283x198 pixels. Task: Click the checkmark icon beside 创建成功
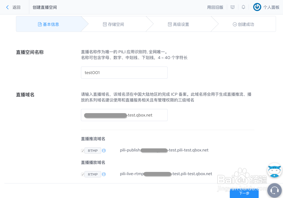[x=235, y=24]
